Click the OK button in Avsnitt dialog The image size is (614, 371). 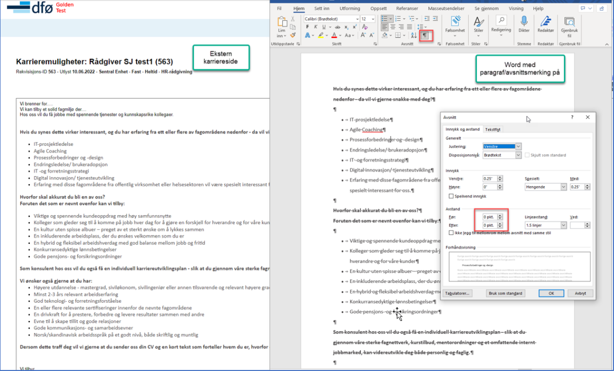click(552, 293)
